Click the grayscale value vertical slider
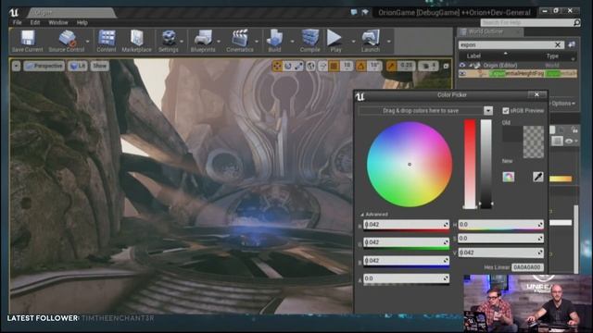 (x=486, y=164)
